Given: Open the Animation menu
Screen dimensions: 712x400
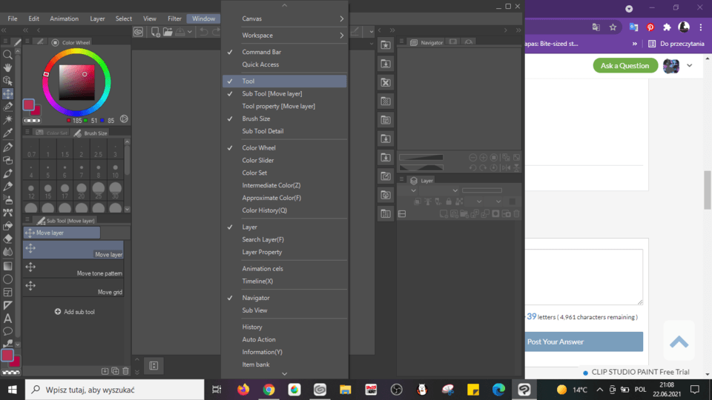Looking at the screenshot, I should pos(64,19).
